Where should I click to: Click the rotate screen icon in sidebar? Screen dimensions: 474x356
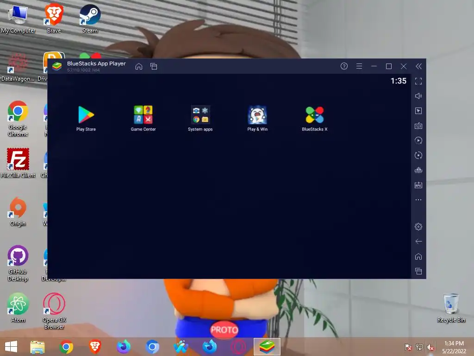coord(418,155)
